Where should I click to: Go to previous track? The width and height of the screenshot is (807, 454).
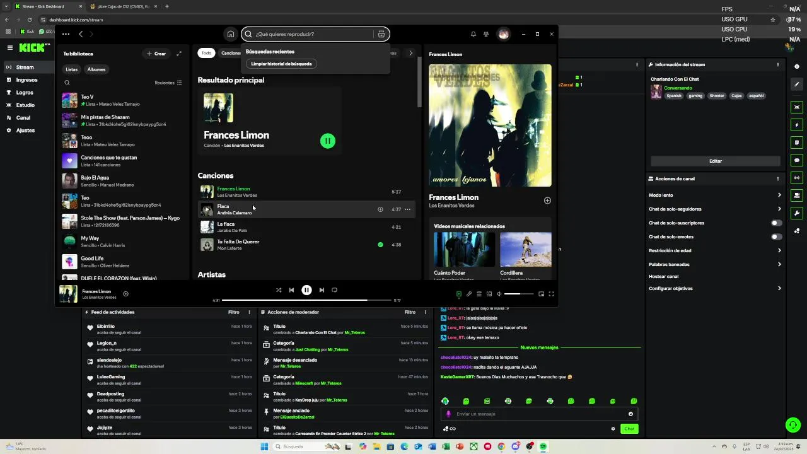291,290
